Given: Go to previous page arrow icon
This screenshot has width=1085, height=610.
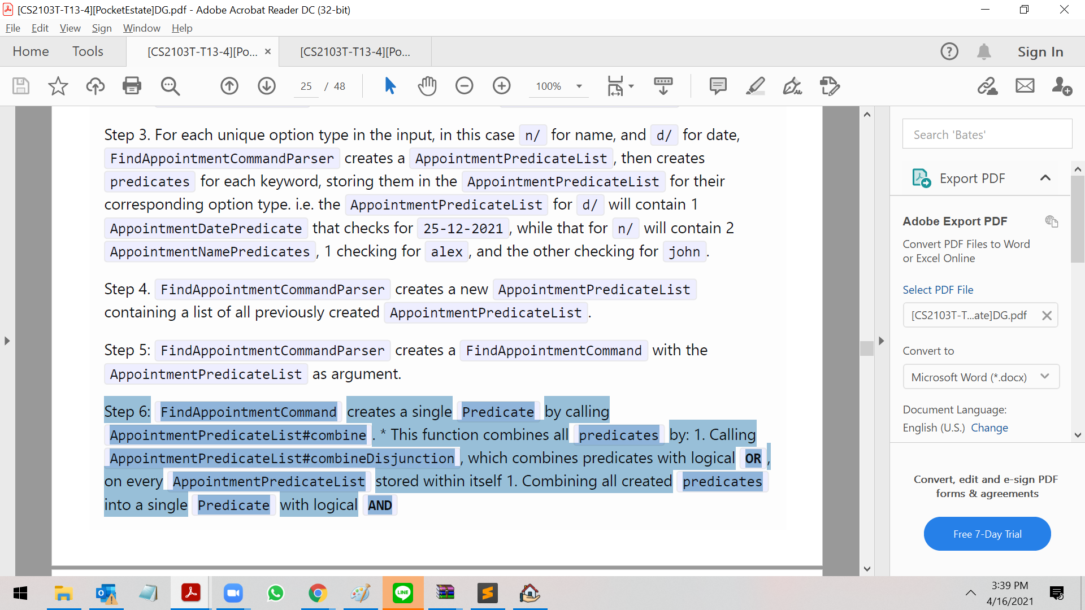Looking at the screenshot, I should tap(229, 86).
